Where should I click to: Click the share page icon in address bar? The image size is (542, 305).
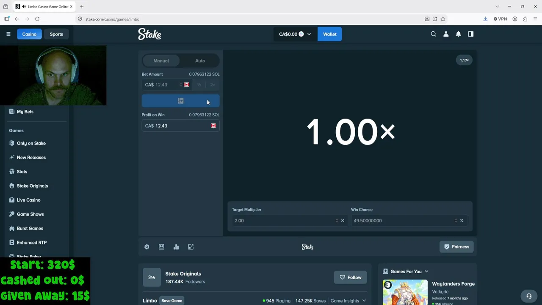435,19
